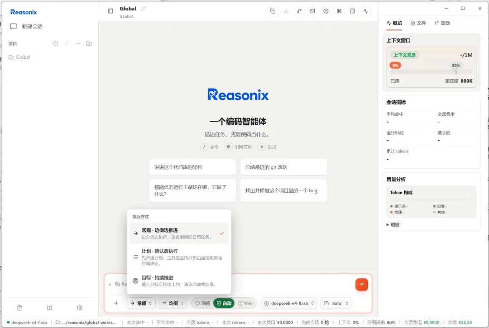Click the plus attach icon in input bar
This screenshot has width=489, height=328.
[116, 303]
